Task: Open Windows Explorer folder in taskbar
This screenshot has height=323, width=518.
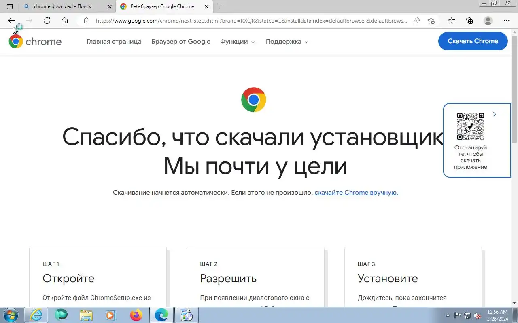Action: (x=86, y=315)
